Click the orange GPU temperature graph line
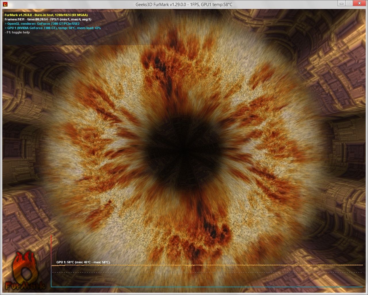 tap(207, 265)
